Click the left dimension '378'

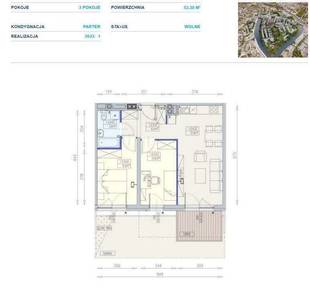pos(82,177)
